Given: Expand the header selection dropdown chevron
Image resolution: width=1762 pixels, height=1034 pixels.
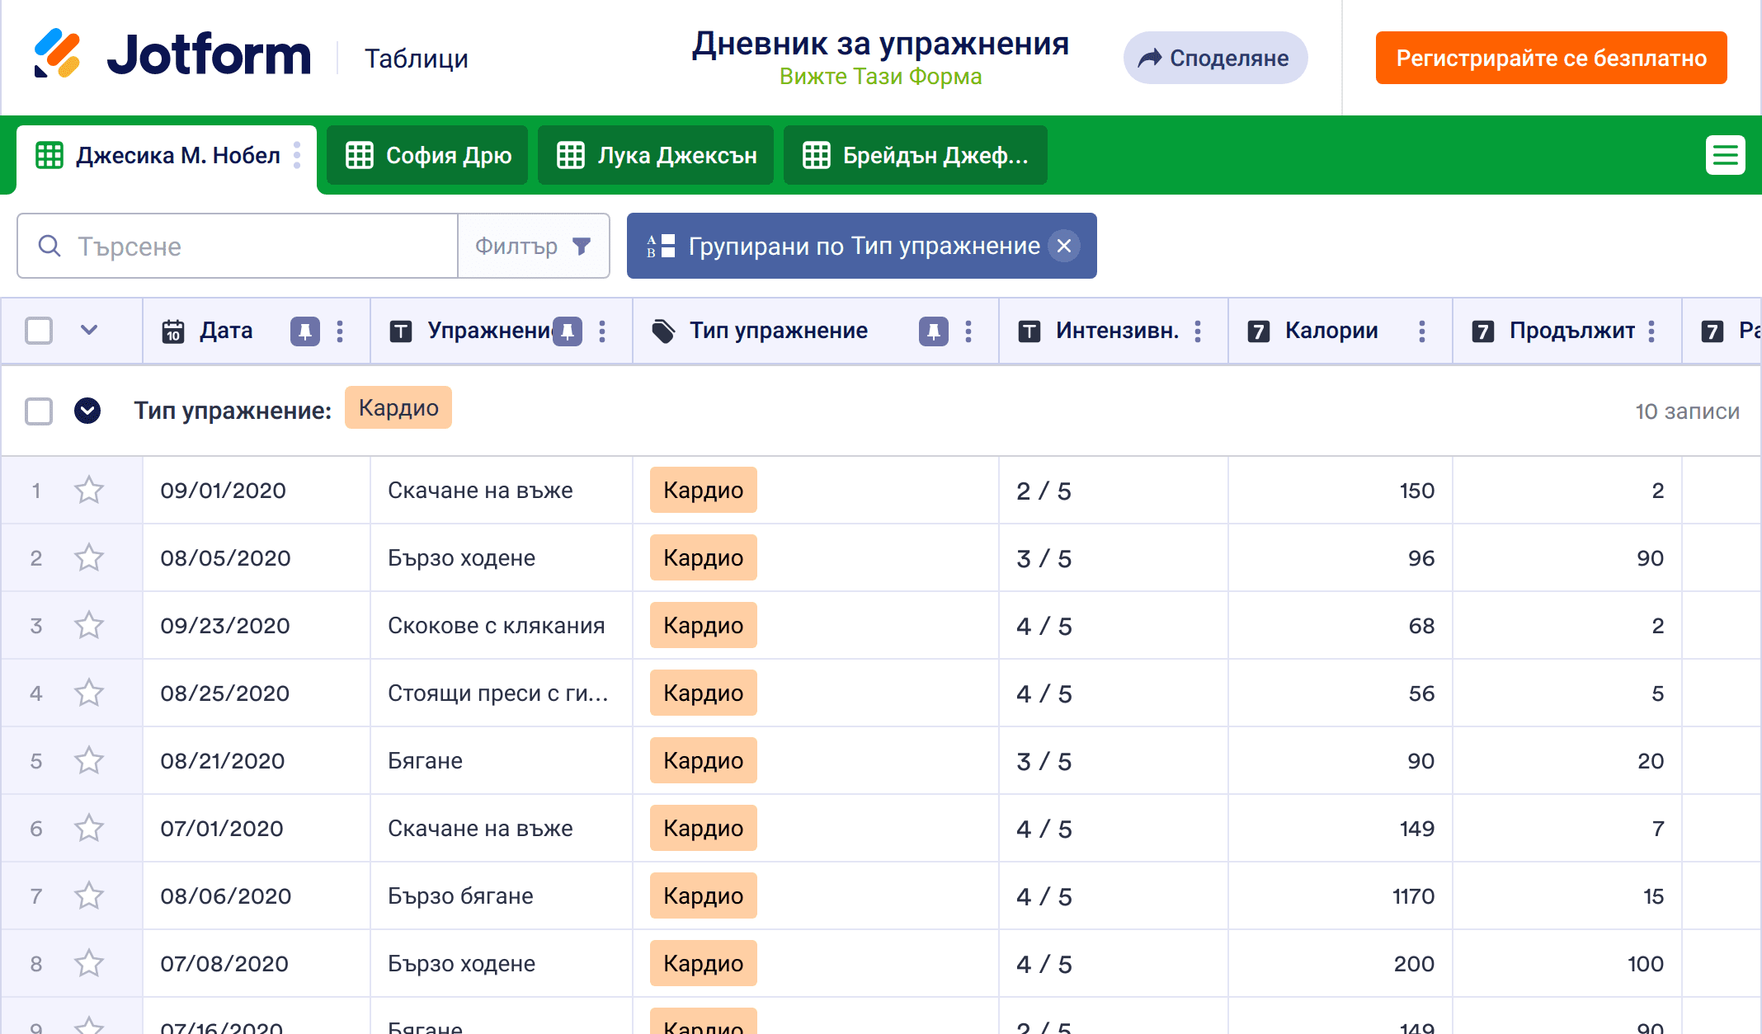Looking at the screenshot, I should click(89, 331).
